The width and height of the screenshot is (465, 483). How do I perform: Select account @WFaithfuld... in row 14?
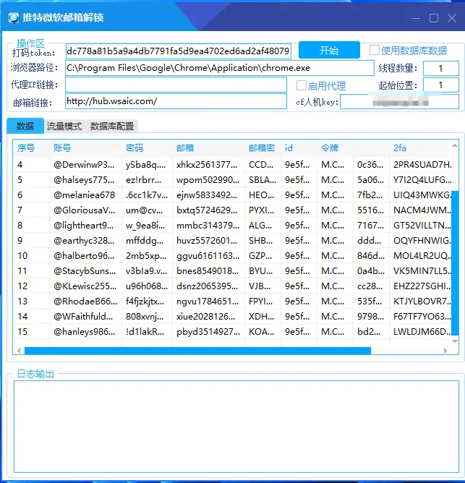point(83,317)
